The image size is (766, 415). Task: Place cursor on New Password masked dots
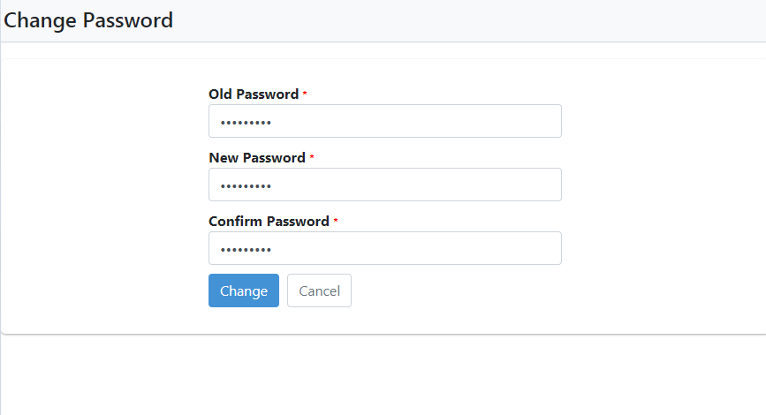tap(246, 186)
